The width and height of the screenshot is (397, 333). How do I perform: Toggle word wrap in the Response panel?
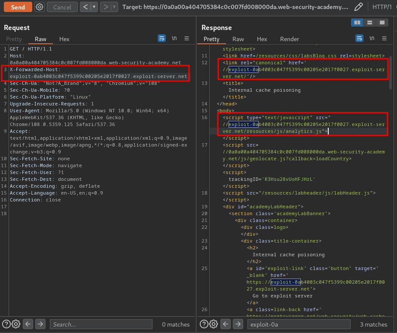point(359,39)
